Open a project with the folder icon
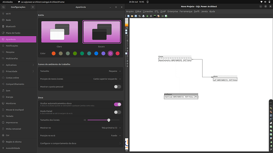Viewport: 273px width, 153px height. click(132, 16)
